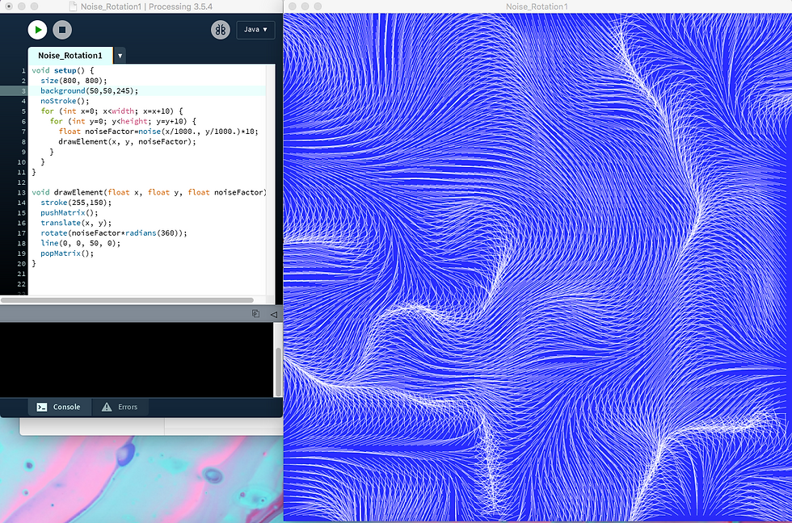Screen dimensions: 792x523
Task: Click the 'pushMatrix();' line
Action: point(70,213)
